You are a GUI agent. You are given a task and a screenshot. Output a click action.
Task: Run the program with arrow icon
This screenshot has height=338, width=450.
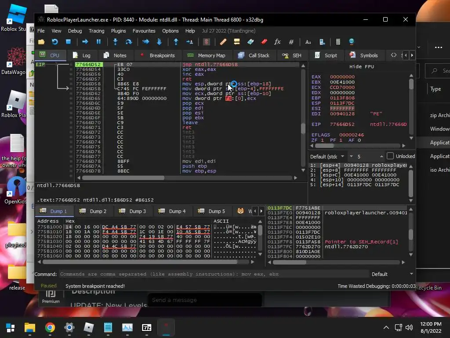(85, 42)
